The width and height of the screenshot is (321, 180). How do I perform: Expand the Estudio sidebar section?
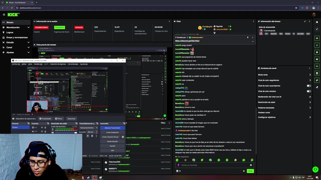(28, 42)
